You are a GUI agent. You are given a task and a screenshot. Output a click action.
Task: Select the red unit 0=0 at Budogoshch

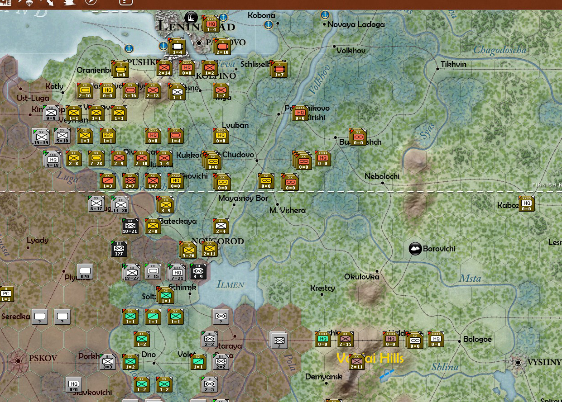(x=358, y=137)
